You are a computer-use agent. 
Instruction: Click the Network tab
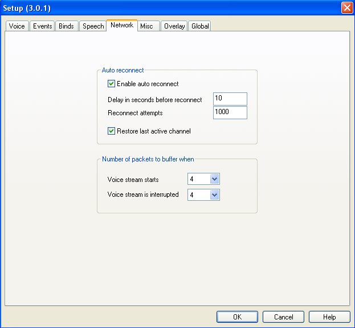pyautogui.click(x=122, y=25)
